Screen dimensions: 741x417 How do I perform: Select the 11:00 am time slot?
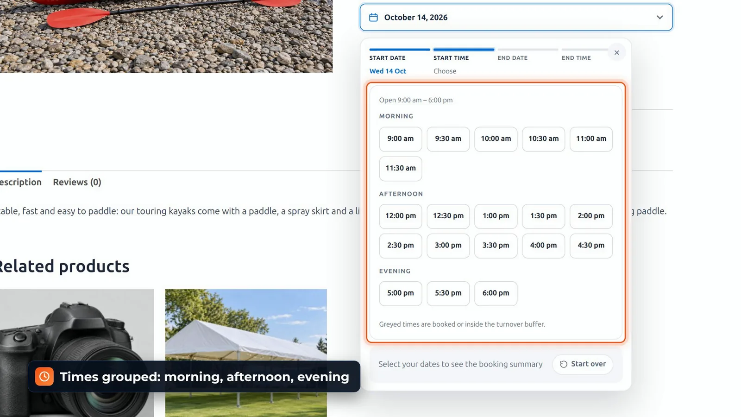coord(591,139)
